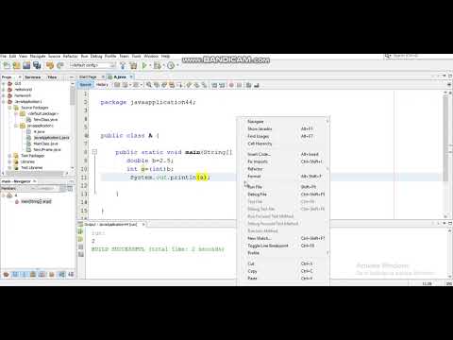Open the Profile Project dropdown arrow

177,65
